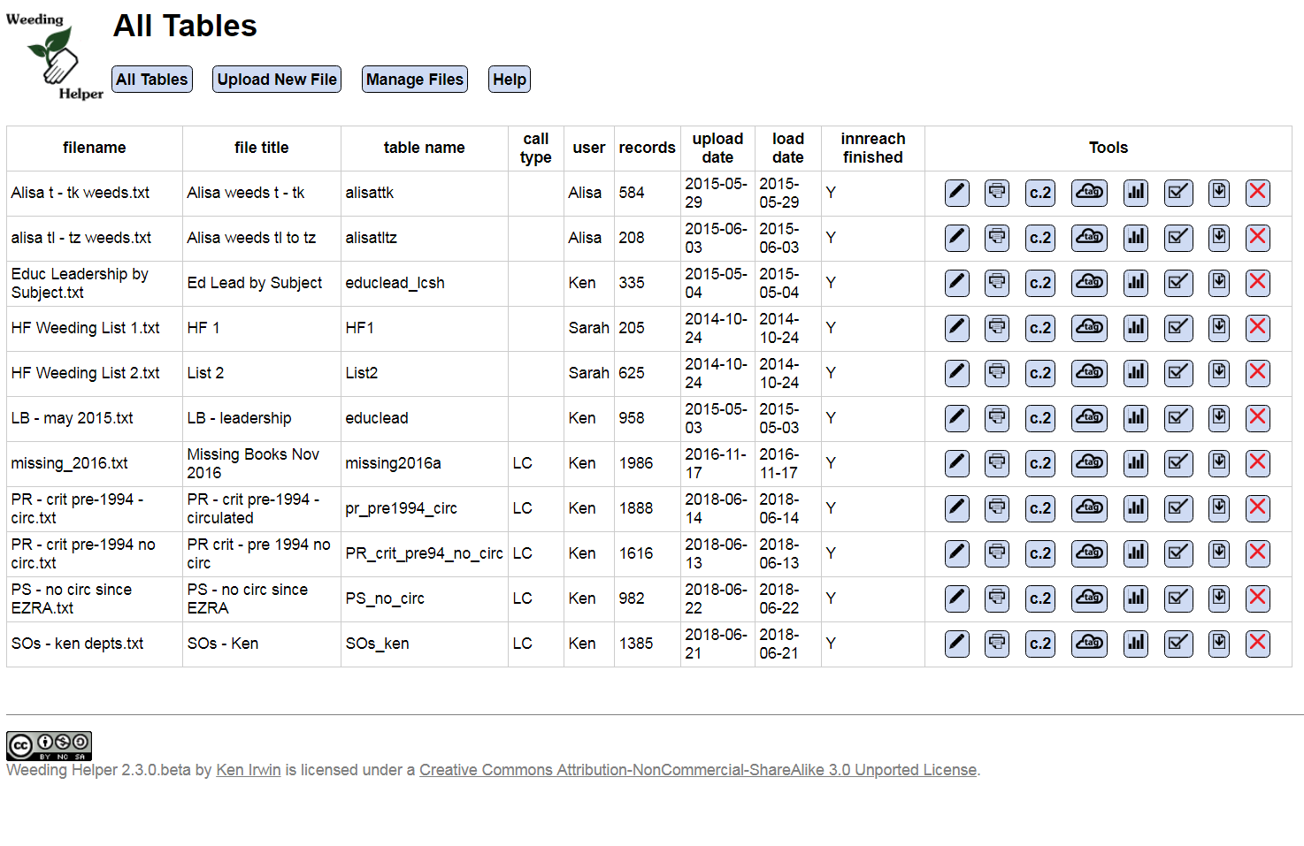The height and width of the screenshot is (846, 1304).
Task: Click download icon in SOs - ken depts.txt row
Action: (x=1219, y=644)
